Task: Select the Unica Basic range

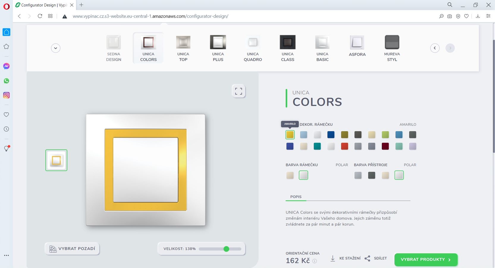Action: pyautogui.click(x=322, y=48)
